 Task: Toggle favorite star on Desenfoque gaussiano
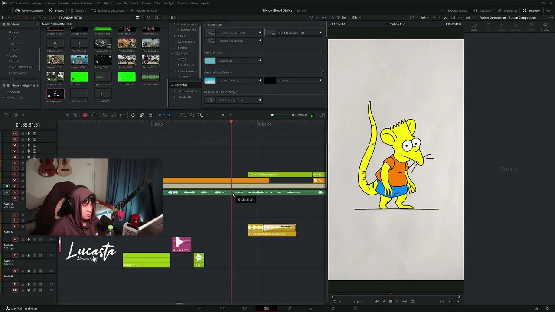[x=260, y=100]
